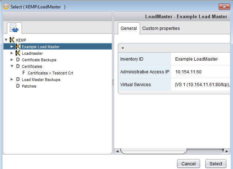Expand the Certificate Backups folder
This screenshot has width=233, height=169.
[12, 60]
